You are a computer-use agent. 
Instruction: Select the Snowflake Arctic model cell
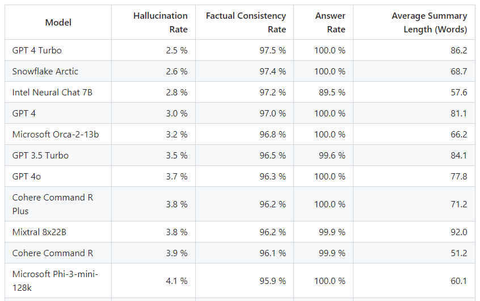click(x=45, y=72)
